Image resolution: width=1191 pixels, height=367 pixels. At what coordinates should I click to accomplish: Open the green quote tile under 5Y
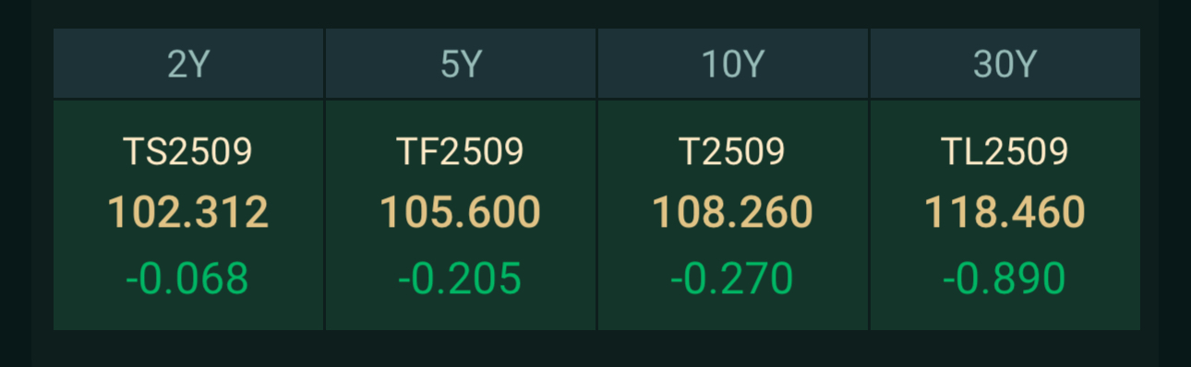[x=461, y=215]
